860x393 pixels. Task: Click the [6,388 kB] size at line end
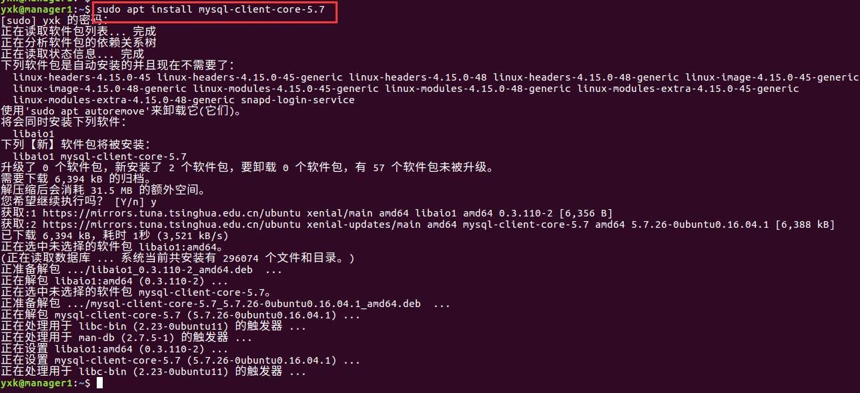pyautogui.click(x=805, y=224)
